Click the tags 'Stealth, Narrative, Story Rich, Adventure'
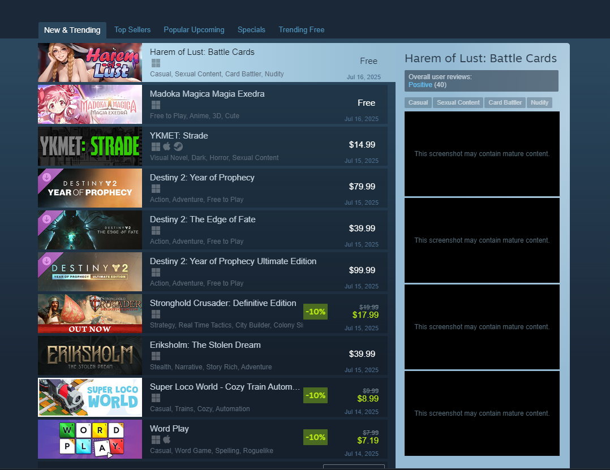The image size is (610, 470). [x=211, y=367]
